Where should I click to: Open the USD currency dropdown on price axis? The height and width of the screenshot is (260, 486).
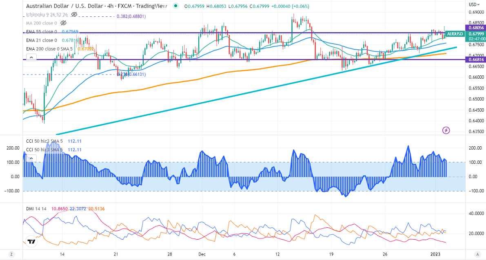pos(474,4)
